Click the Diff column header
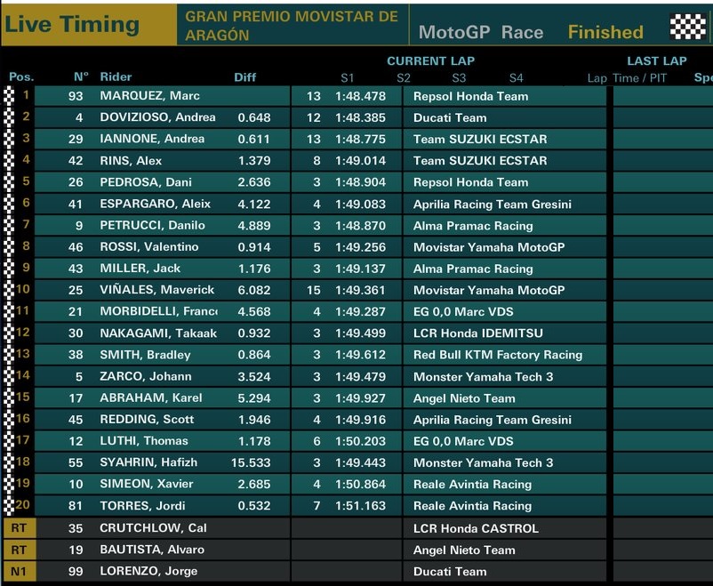This screenshot has width=713, height=586. 245,77
